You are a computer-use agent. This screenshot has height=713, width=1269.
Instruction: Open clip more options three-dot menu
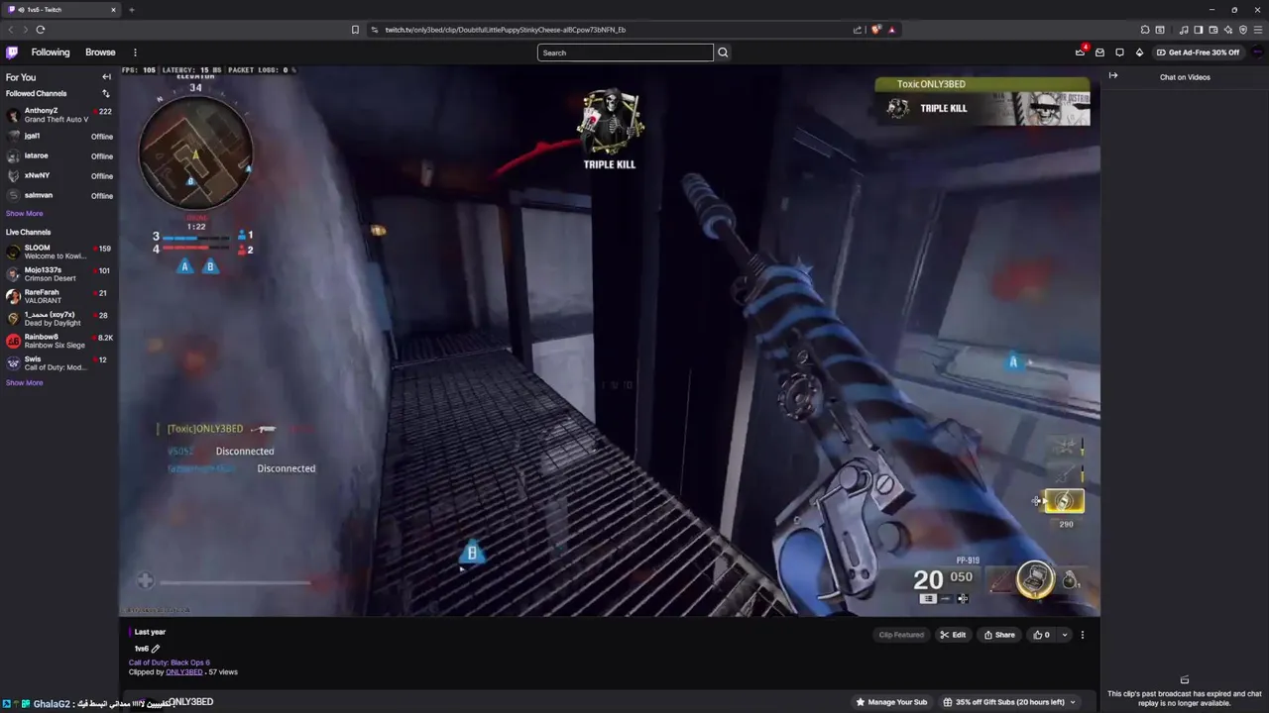point(1083,635)
